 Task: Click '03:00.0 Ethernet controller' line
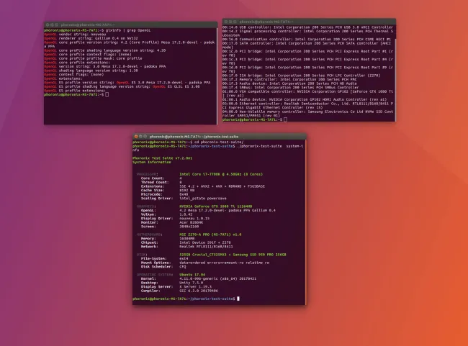307,106
